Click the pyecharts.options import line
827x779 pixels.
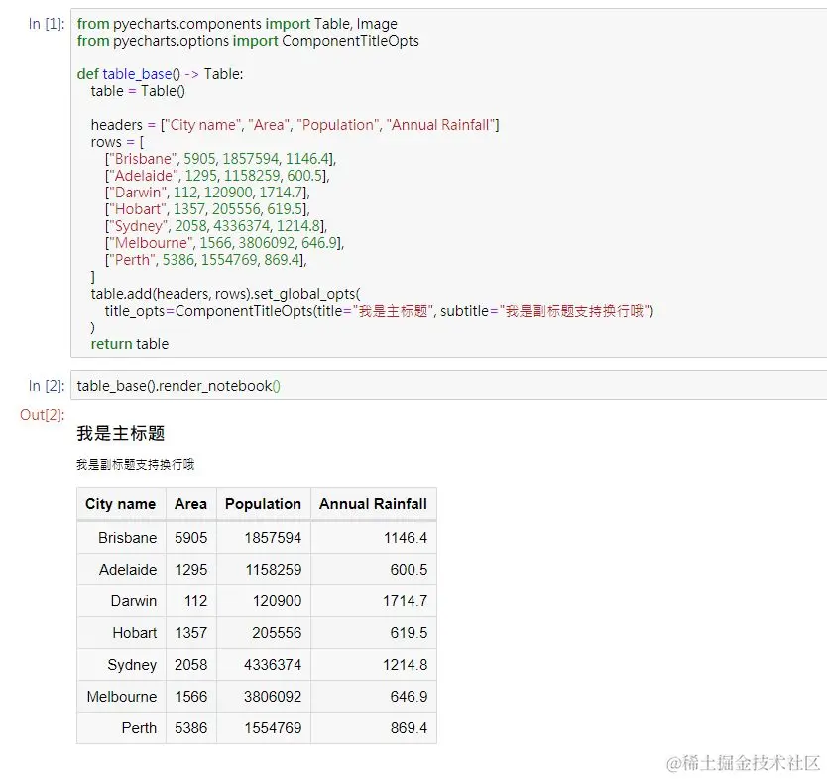click(x=248, y=41)
